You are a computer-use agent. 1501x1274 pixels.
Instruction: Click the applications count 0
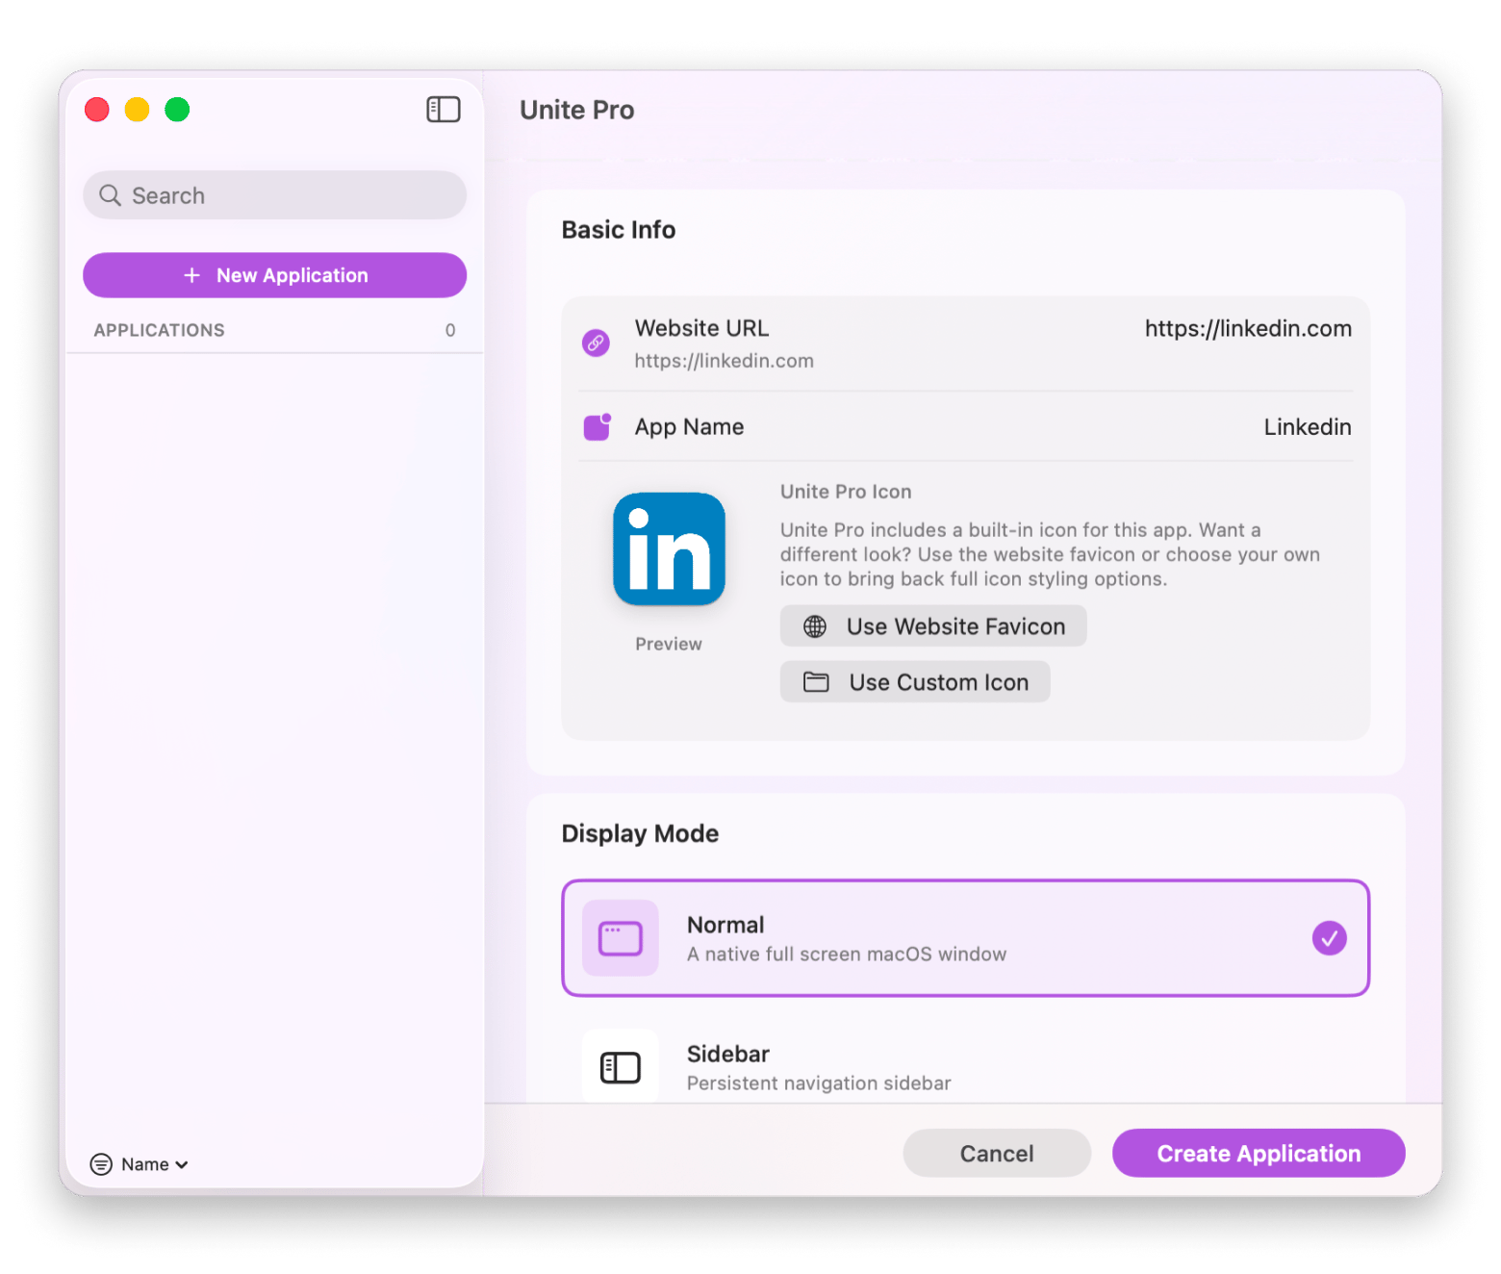(450, 330)
